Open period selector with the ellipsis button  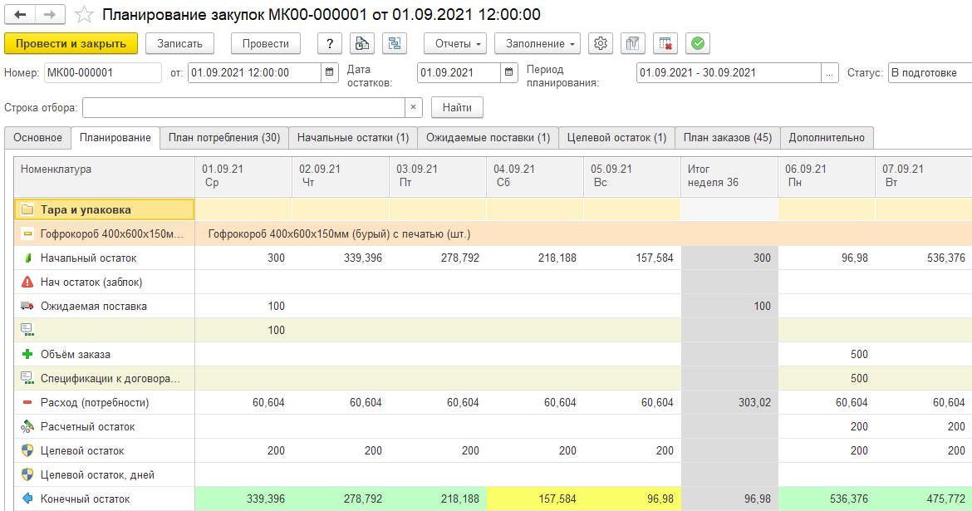pos(829,72)
